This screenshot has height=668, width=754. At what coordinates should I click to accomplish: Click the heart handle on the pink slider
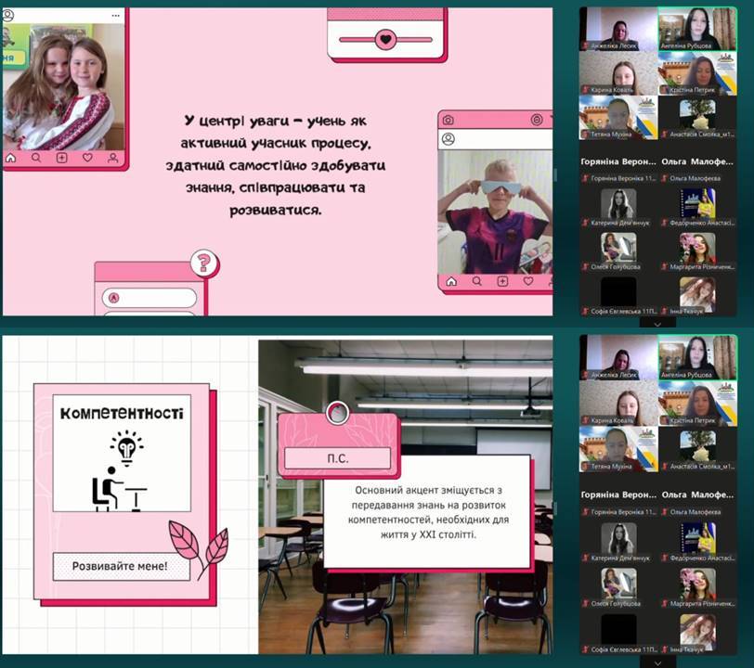(385, 39)
